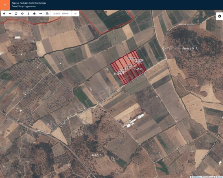The image size is (223, 178).
Task: Zoom out with the minus icon
Action: click(x=10, y=13)
